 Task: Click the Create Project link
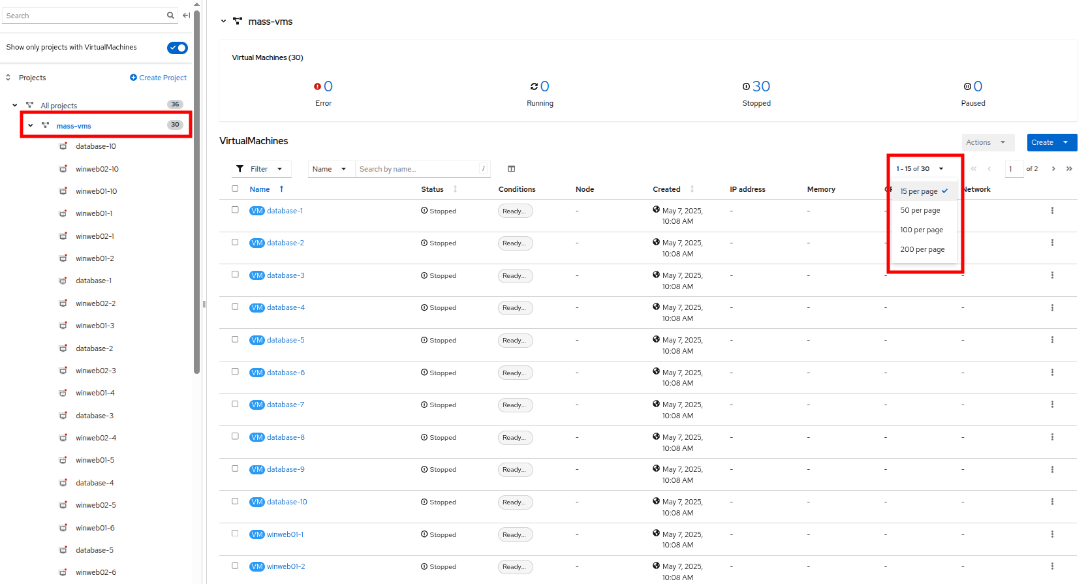click(158, 78)
